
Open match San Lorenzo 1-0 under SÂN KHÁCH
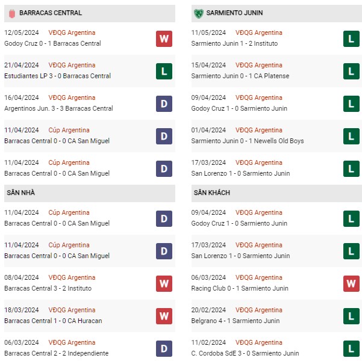point(240,256)
